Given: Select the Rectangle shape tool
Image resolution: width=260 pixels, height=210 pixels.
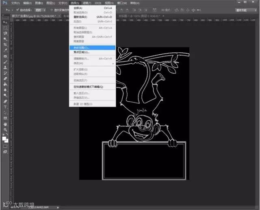Looking at the screenshot, I should [5, 118].
